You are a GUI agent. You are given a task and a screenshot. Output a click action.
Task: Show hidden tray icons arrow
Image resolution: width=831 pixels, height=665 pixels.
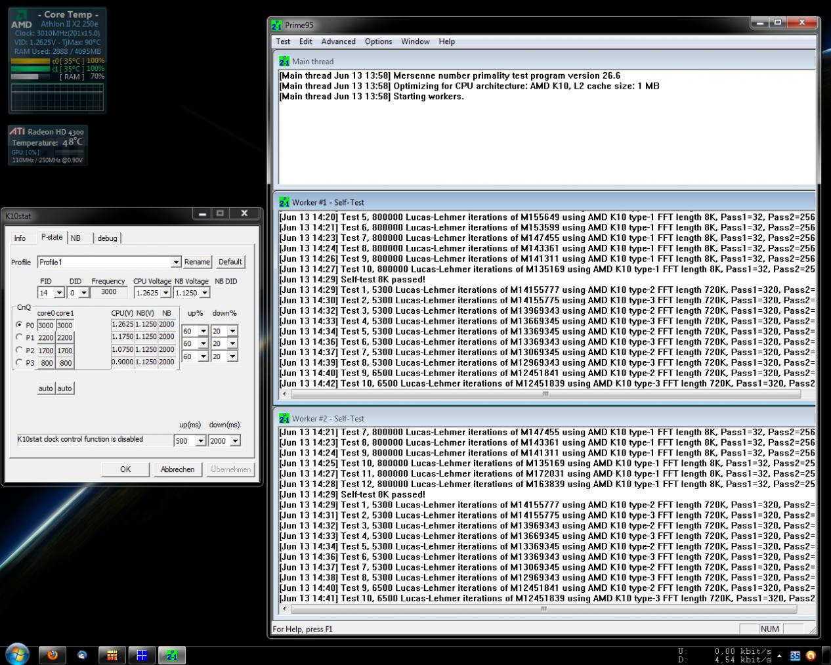[780, 656]
